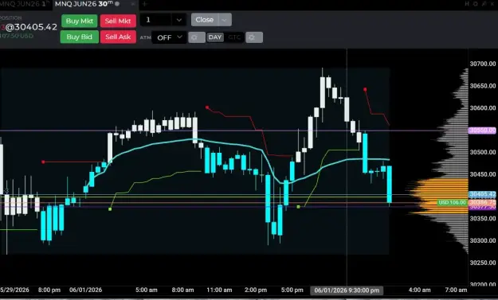Image resolution: width=498 pixels, height=300 pixels.
Task: Click the 30405.42 blue price label
Action: (x=482, y=194)
